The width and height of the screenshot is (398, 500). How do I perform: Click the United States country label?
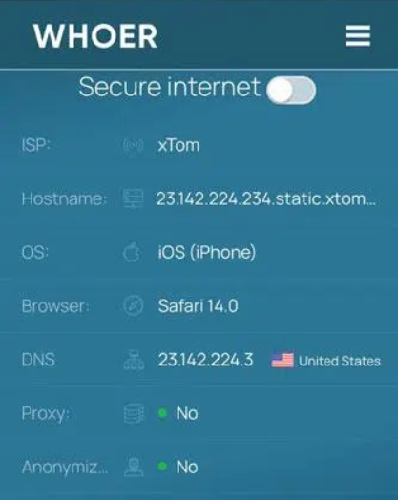click(x=340, y=361)
